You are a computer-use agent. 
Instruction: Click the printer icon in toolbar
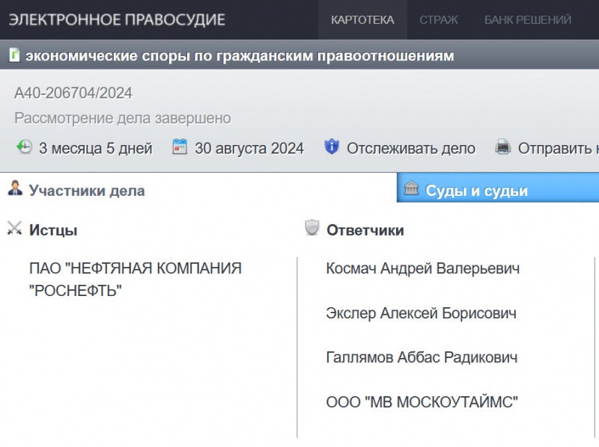pyautogui.click(x=503, y=147)
